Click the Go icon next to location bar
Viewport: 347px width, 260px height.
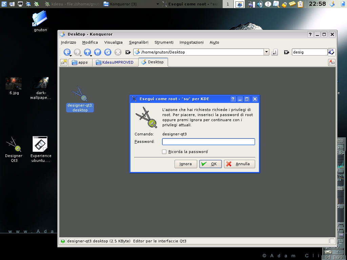tap(274, 52)
